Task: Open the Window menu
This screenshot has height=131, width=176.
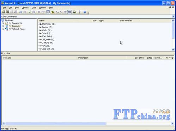Action: [42, 8]
